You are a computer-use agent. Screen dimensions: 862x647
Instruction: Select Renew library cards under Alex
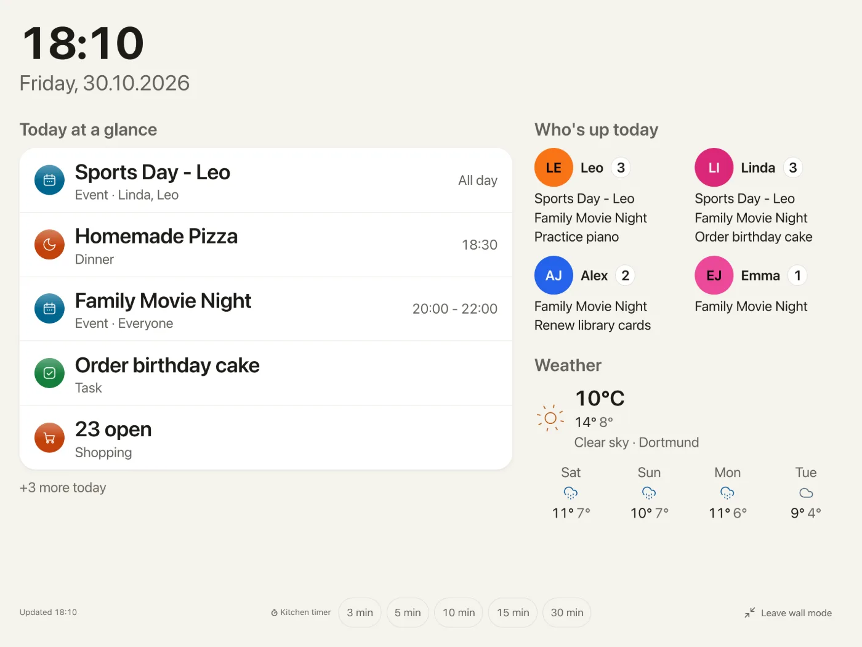click(592, 325)
